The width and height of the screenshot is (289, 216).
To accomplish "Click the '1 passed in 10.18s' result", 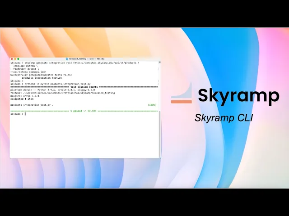I will coord(83,111).
